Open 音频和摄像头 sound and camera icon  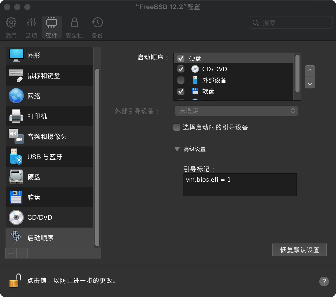coord(16,137)
